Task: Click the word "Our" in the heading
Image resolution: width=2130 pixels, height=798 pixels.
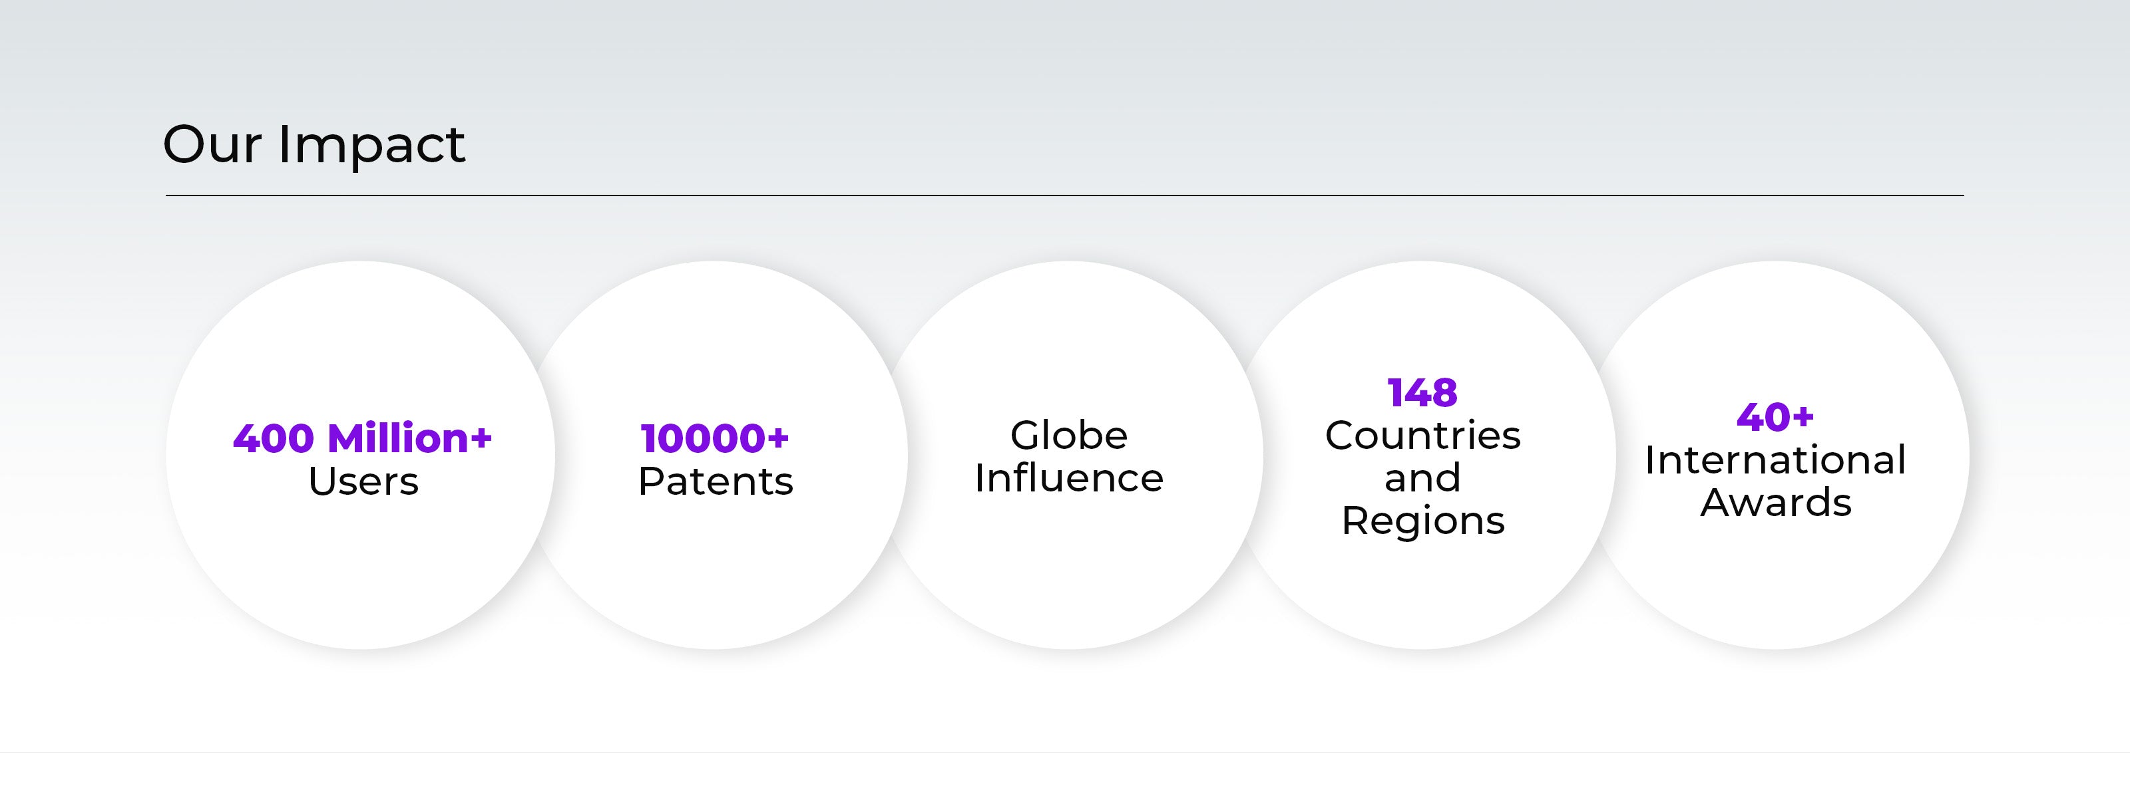Action: click(212, 144)
